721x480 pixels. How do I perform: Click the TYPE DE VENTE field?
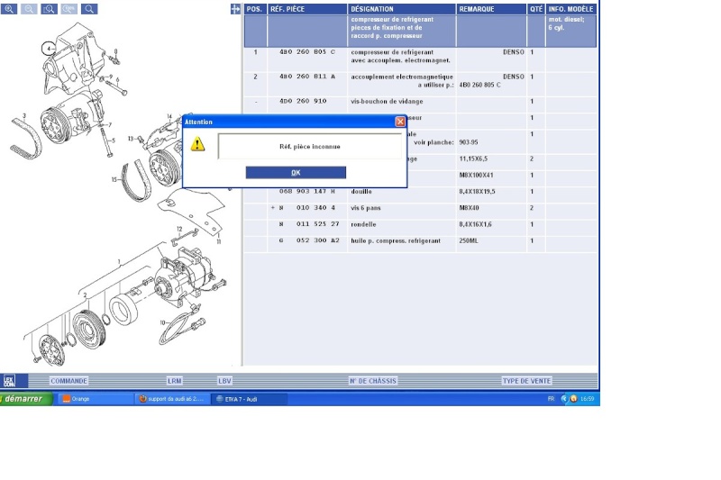(x=526, y=381)
